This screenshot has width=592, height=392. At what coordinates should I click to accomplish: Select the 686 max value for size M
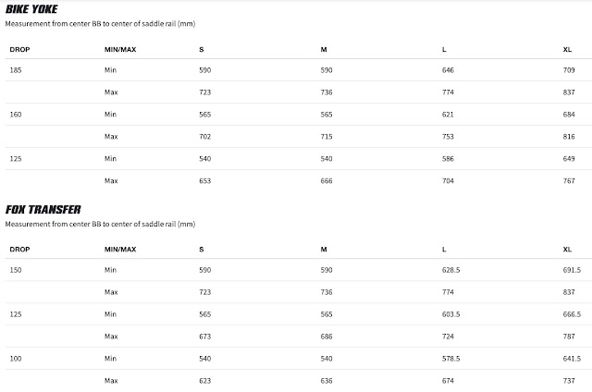(327, 337)
